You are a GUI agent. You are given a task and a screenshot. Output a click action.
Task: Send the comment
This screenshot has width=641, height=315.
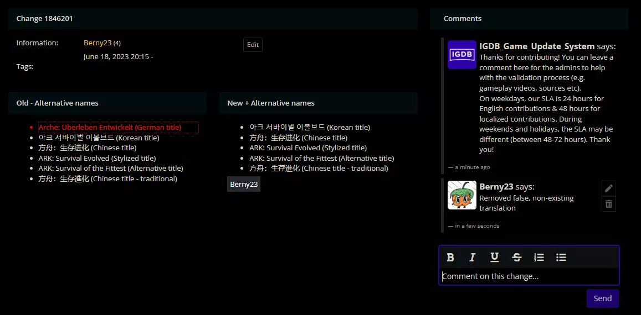tap(603, 298)
